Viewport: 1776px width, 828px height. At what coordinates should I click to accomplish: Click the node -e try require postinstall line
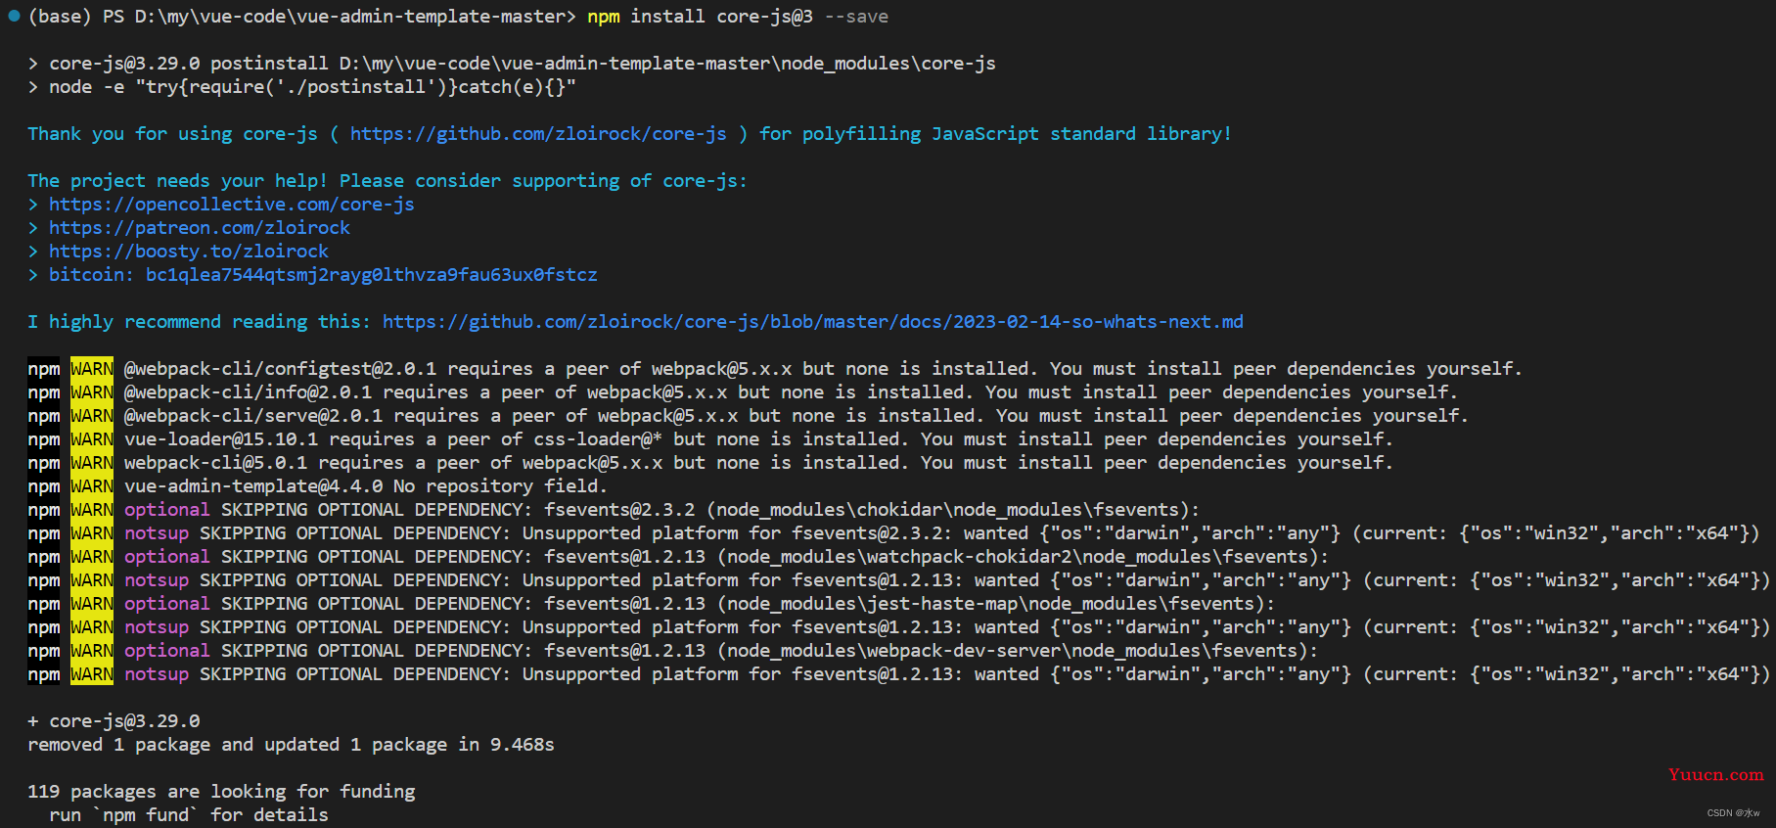coord(301,87)
